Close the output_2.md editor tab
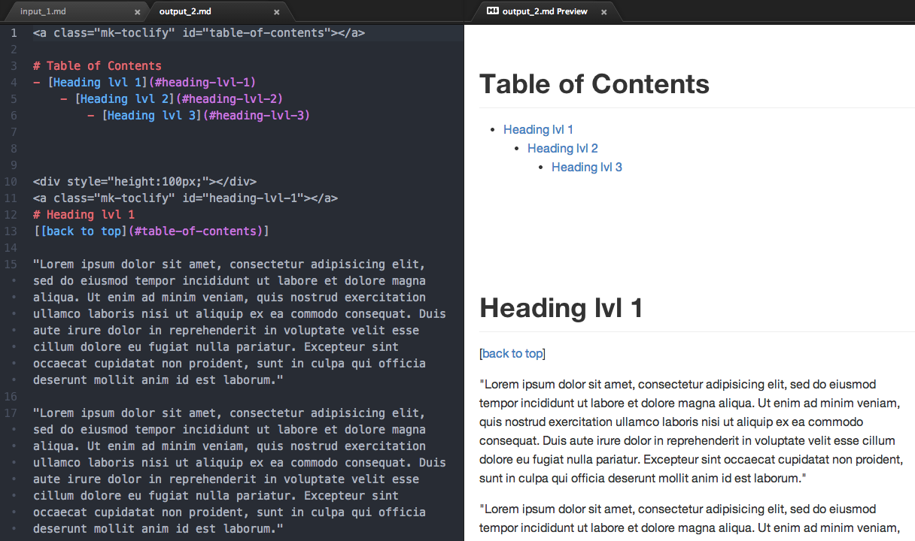This screenshot has width=915, height=541. 277,12
